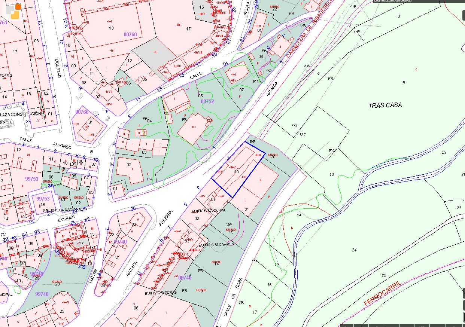Select block number 00760 on the map

130,34
